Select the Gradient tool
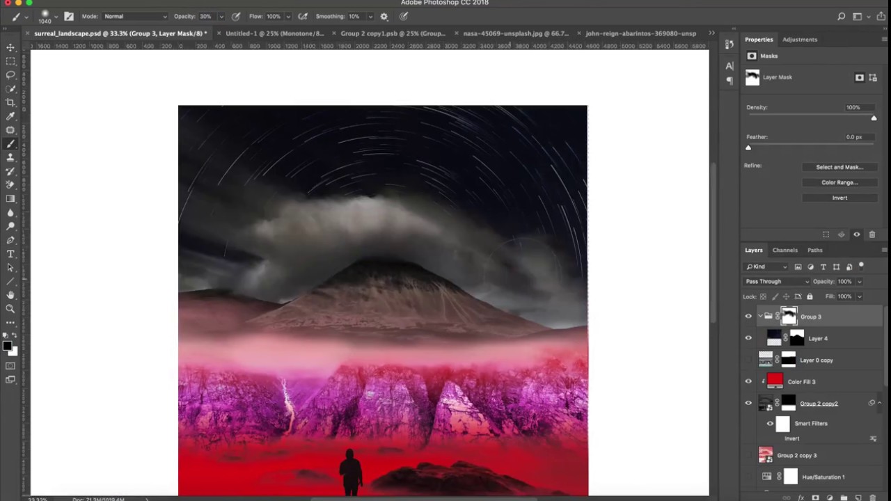 [x=10, y=199]
